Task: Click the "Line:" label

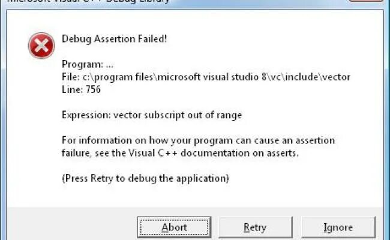Action: (72, 89)
